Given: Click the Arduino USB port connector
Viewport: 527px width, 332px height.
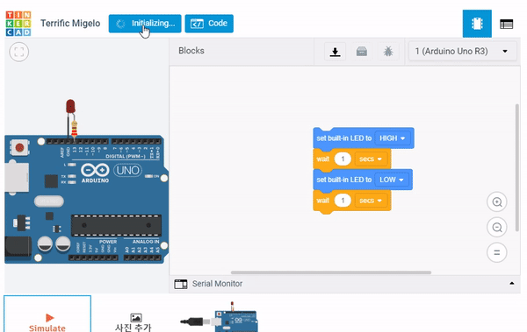Looking at the screenshot, I should tap(16, 177).
